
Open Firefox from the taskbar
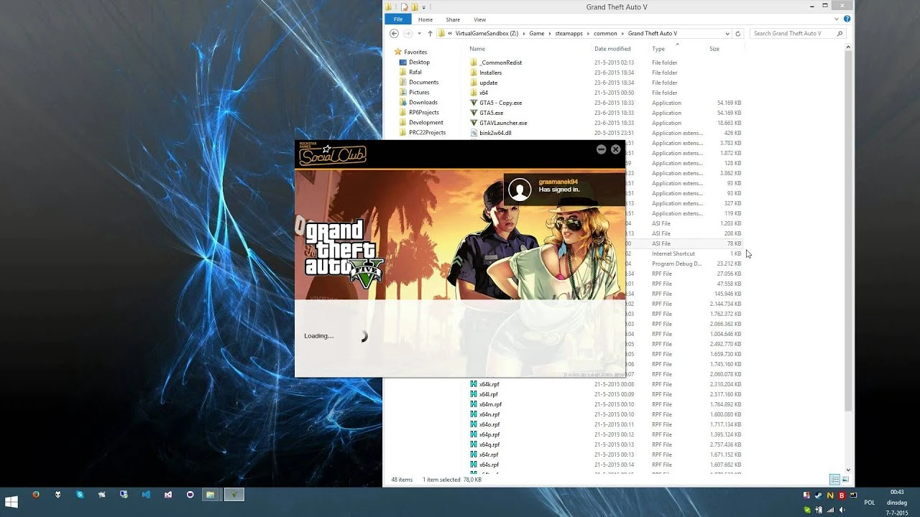coord(35,495)
